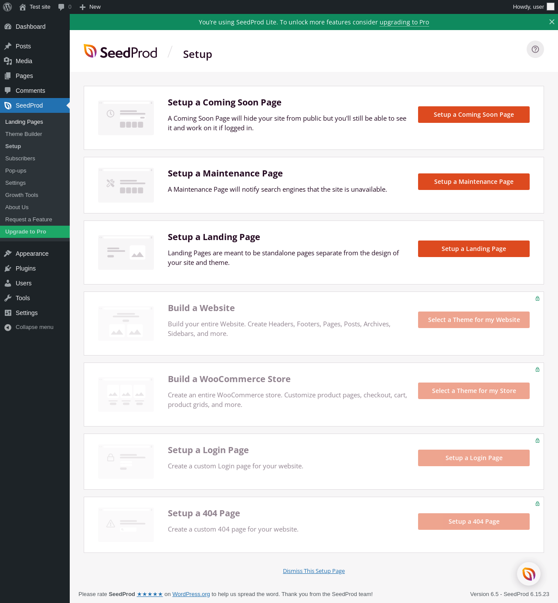This screenshot has height=603, width=558.
Task: Click the upgrading to Pro link
Action: pos(404,22)
